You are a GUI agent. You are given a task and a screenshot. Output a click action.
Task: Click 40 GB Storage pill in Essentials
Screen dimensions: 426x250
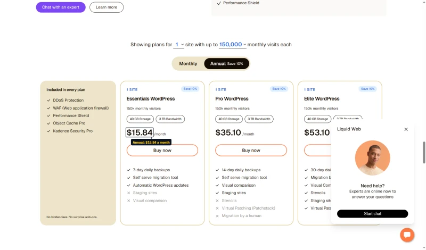coord(140,119)
